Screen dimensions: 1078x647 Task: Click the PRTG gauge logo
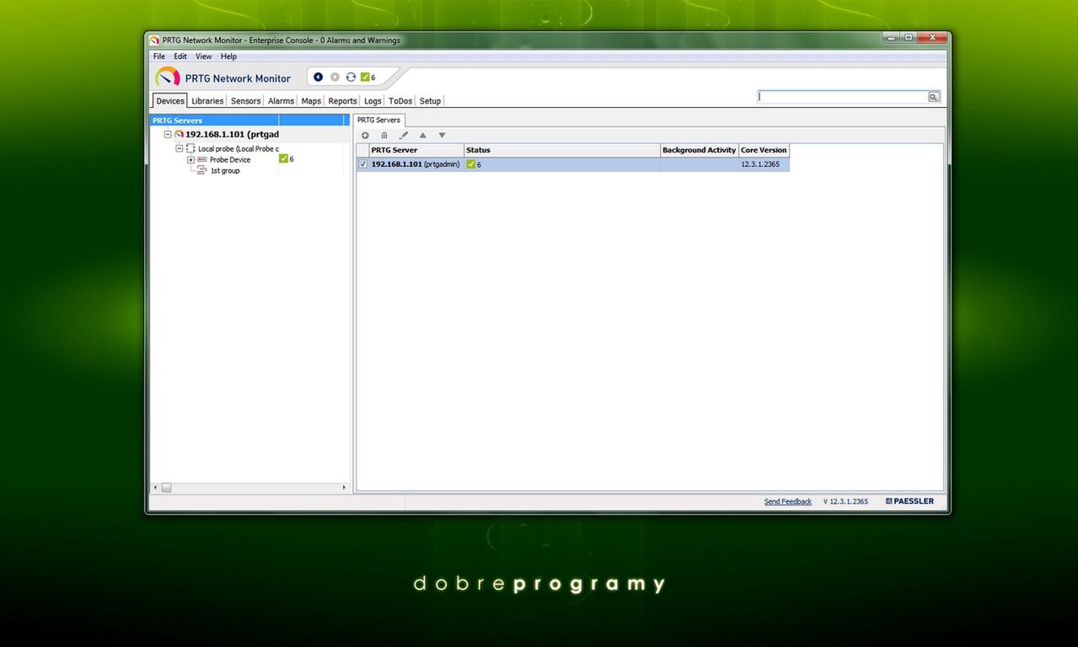(x=168, y=77)
